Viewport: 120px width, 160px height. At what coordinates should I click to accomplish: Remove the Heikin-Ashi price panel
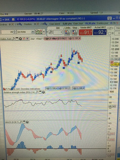(20, 39)
